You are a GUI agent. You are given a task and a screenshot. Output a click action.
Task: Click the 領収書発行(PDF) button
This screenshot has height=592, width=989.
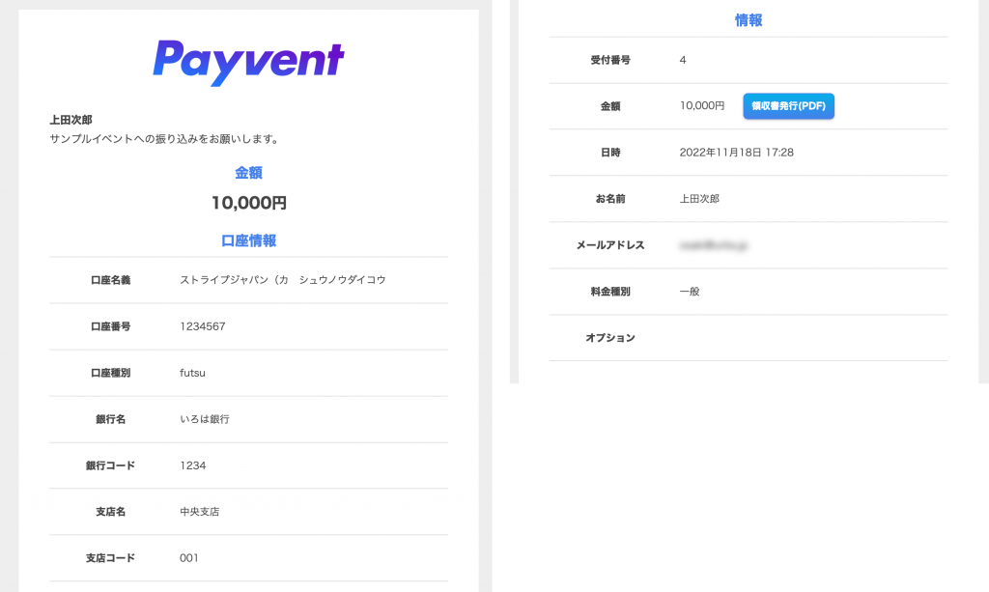(788, 106)
